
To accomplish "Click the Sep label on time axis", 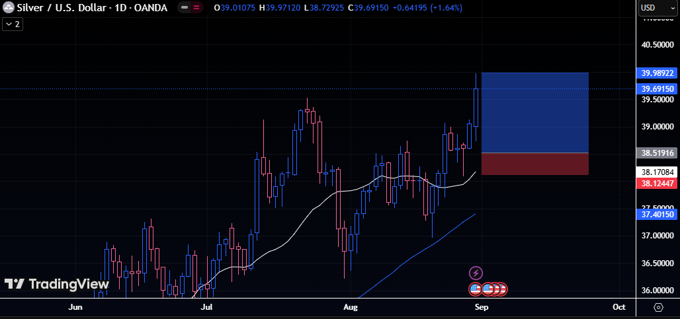I will (482, 307).
